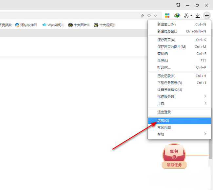Choose 保存网页(A) from menu
This screenshot has width=213, height=190.
[179, 40]
